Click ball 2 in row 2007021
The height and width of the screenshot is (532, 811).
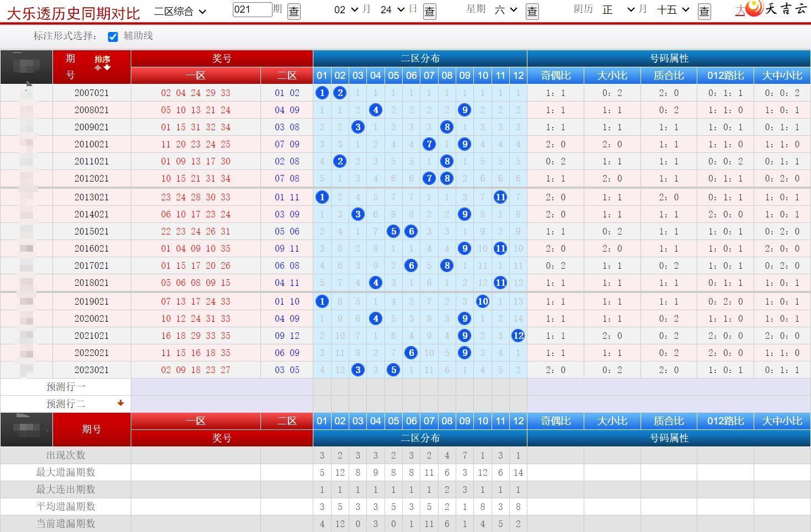tap(340, 93)
